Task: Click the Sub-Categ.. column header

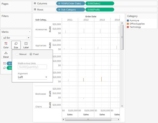Action: 41,20
